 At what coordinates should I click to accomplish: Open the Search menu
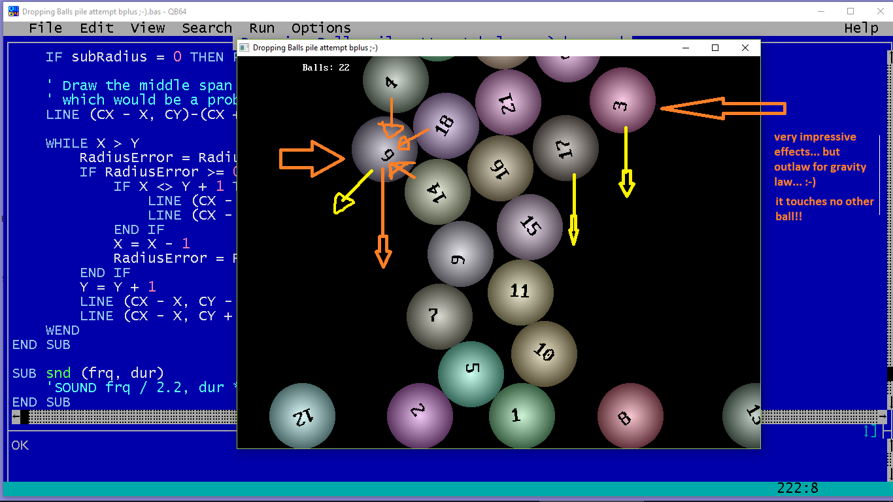(x=207, y=28)
